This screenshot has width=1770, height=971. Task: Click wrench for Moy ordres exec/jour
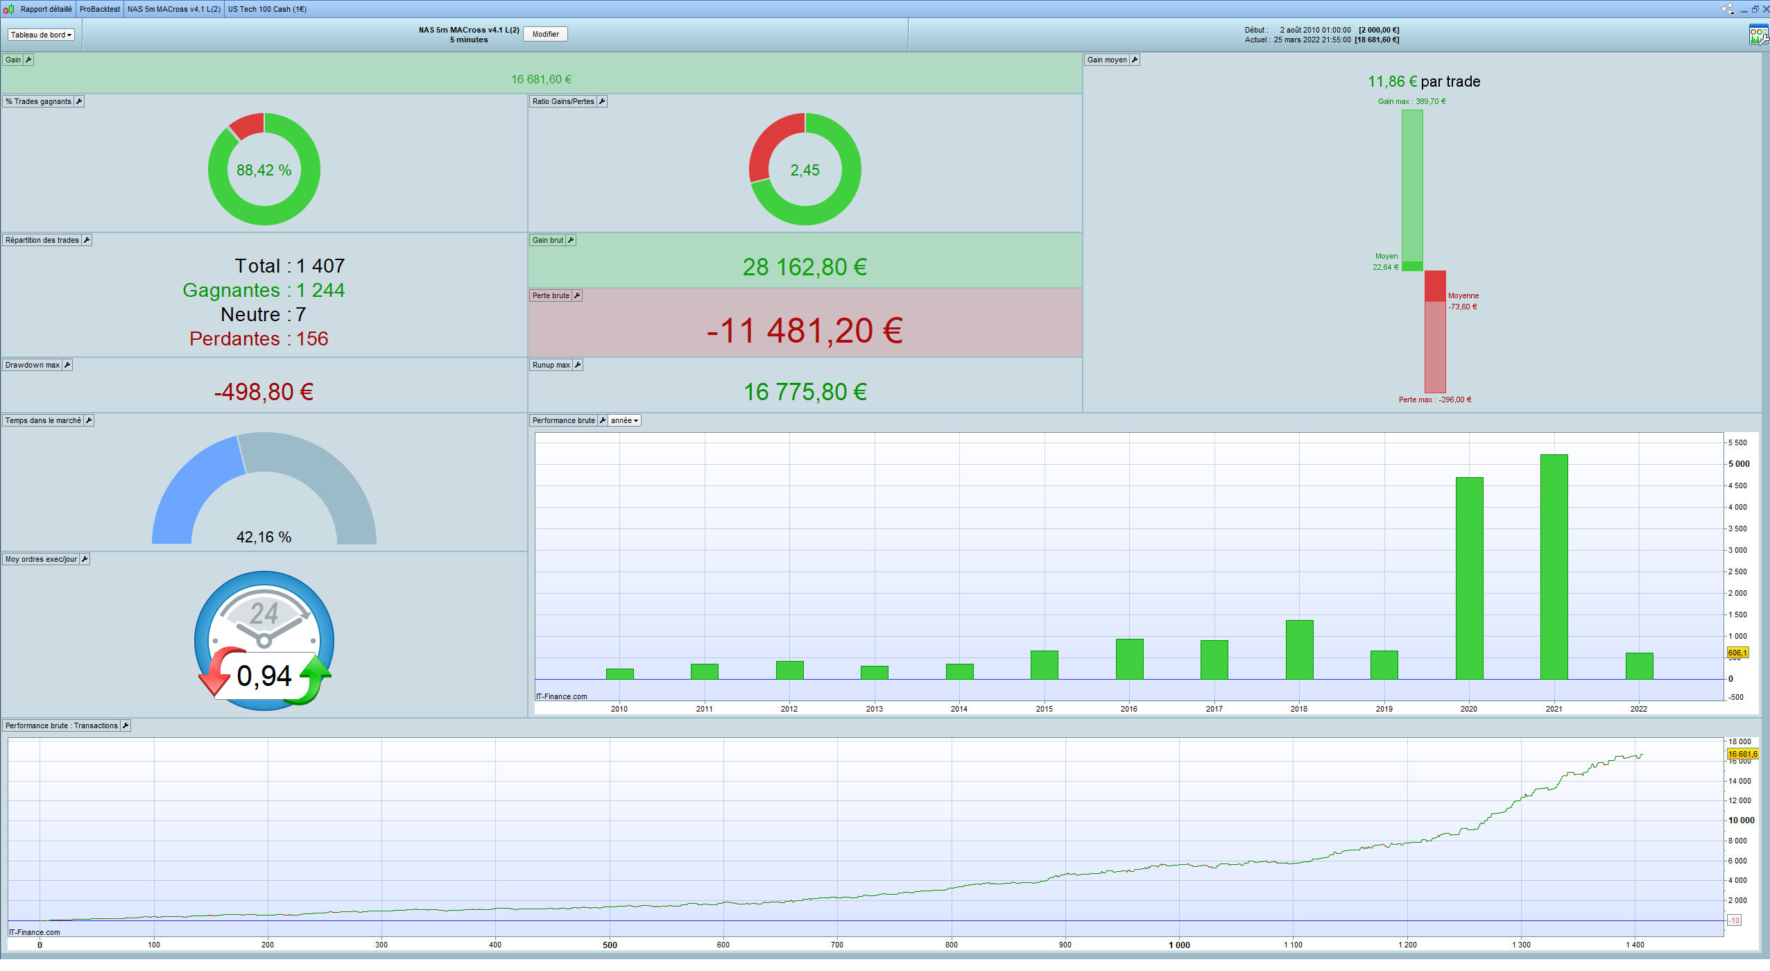point(85,559)
